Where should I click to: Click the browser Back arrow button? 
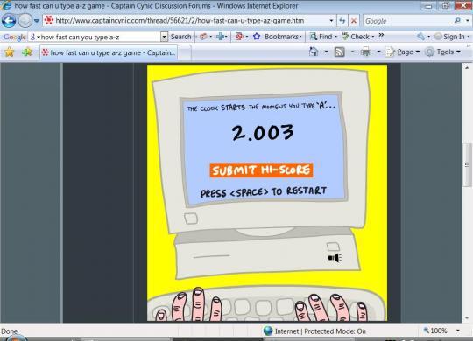pyautogui.click(x=9, y=21)
